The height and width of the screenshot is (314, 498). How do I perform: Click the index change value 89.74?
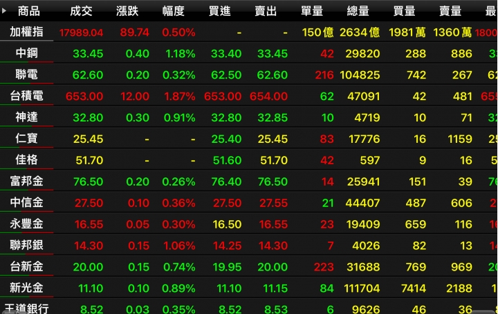pos(135,32)
